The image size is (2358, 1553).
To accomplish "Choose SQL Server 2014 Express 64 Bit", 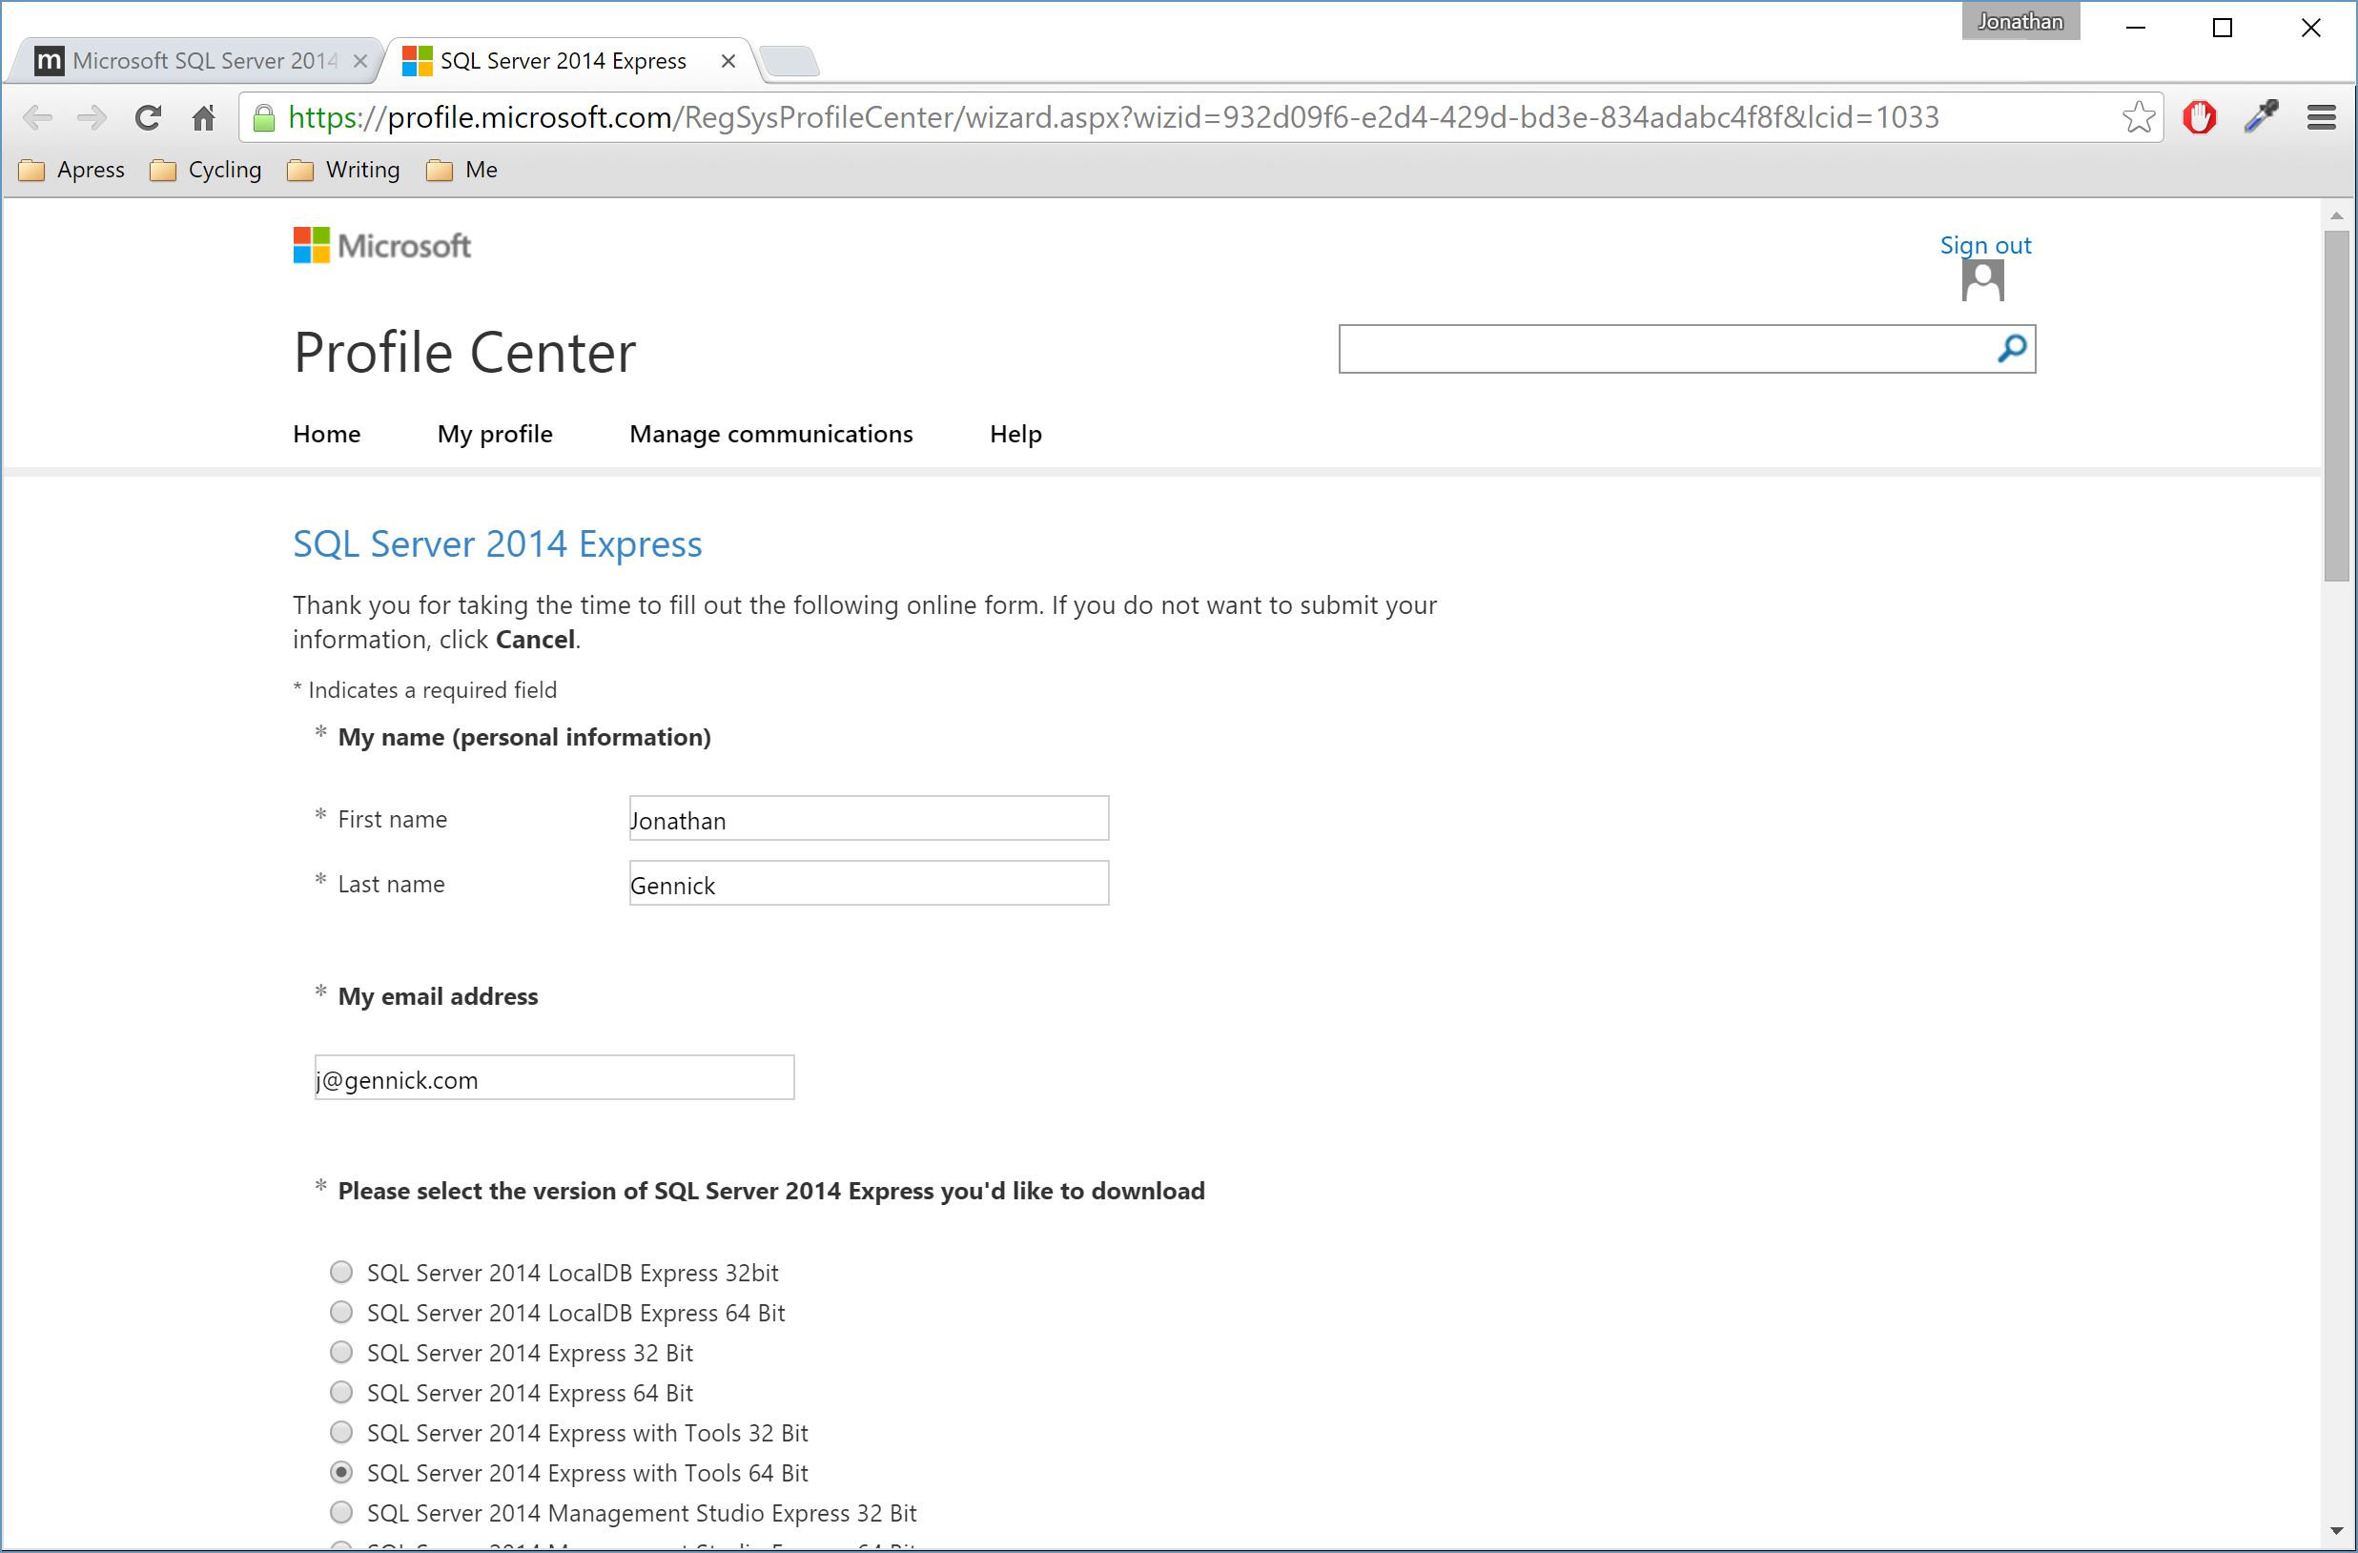I will [x=340, y=1393].
